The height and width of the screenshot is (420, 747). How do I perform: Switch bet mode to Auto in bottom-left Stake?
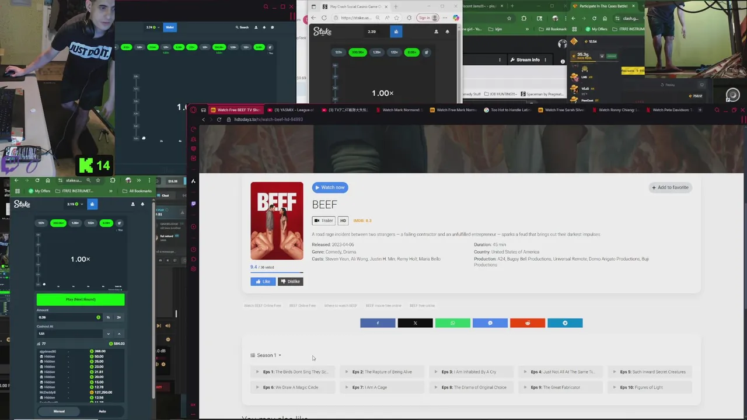coord(102,411)
